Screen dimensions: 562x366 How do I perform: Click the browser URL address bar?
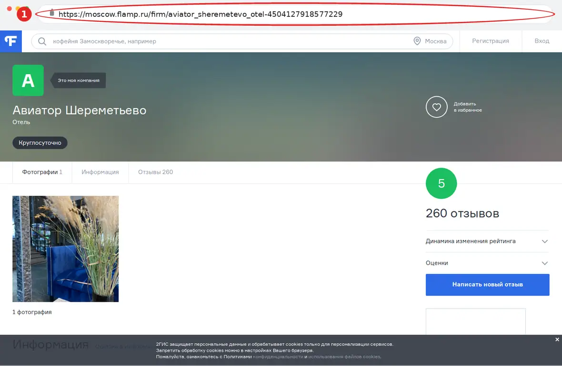296,14
